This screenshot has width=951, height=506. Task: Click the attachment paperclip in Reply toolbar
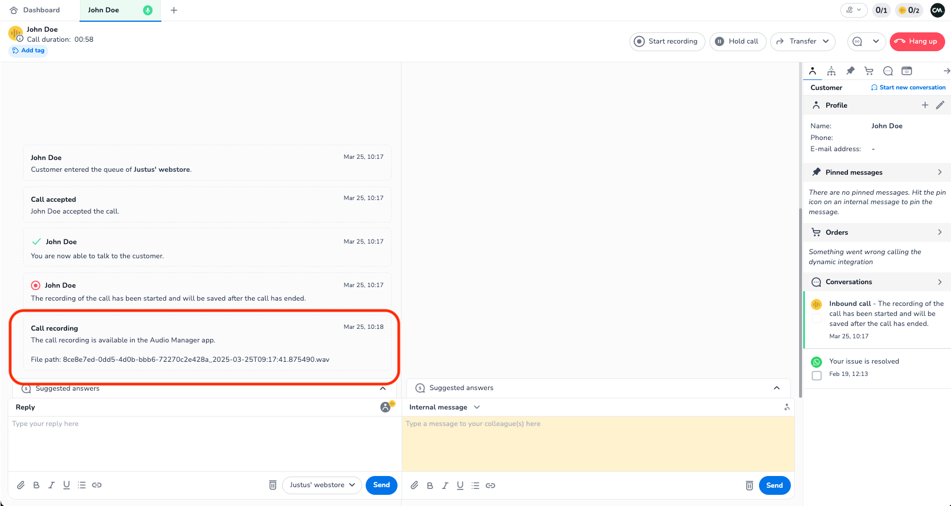pos(21,485)
